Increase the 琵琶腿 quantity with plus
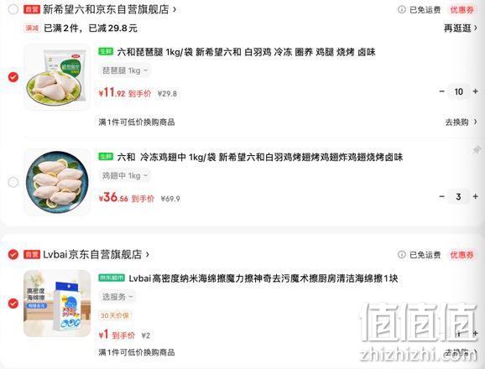 tap(476, 91)
